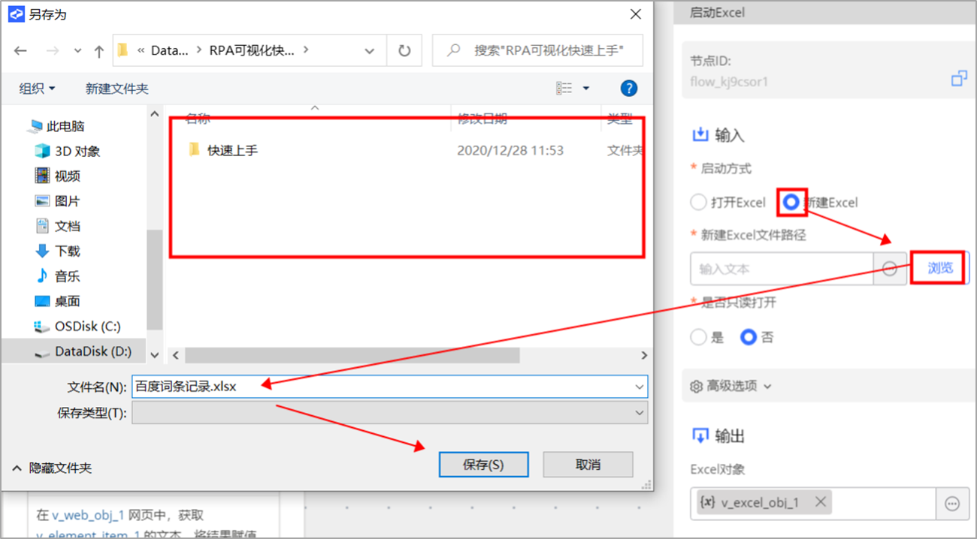Sort by 名称 column header
The width and height of the screenshot is (977, 539).
point(198,118)
